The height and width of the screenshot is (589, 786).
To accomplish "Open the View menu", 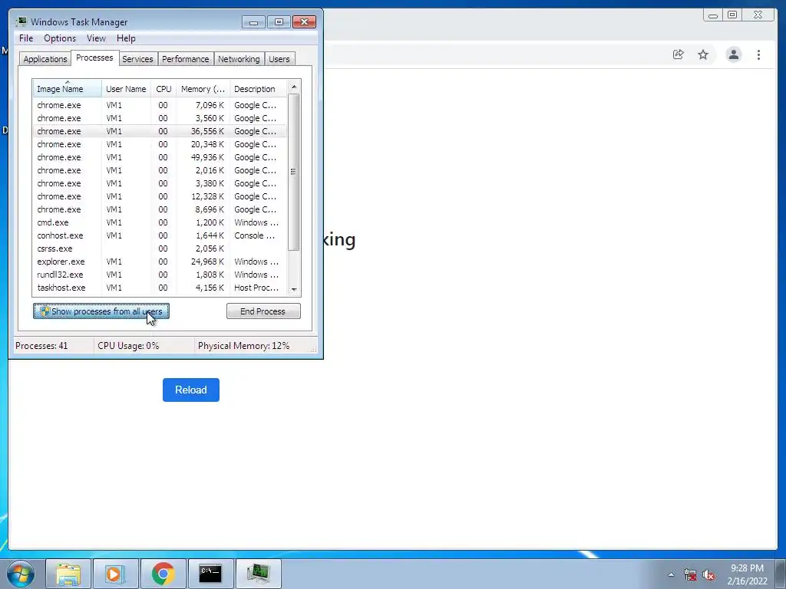I will pyautogui.click(x=96, y=38).
